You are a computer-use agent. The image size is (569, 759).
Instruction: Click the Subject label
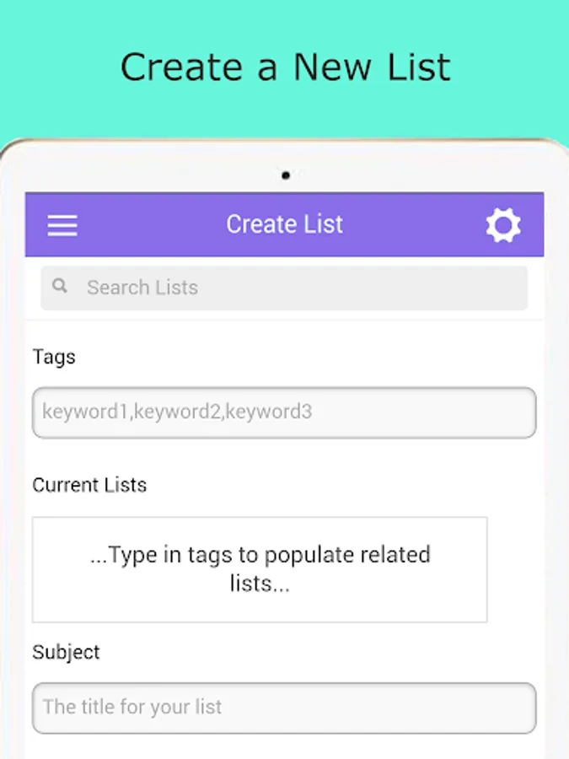(x=66, y=652)
